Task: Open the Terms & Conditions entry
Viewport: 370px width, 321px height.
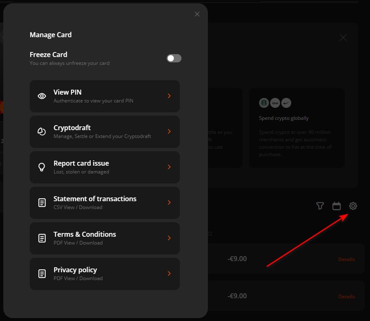Action: tap(105, 238)
